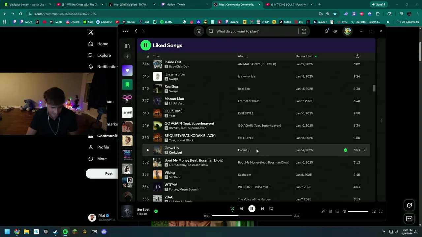Toggle saved check for Get Back

click(156, 211)
